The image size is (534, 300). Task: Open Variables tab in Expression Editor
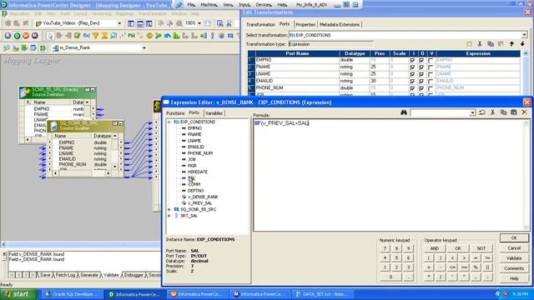tap(214, 113)
